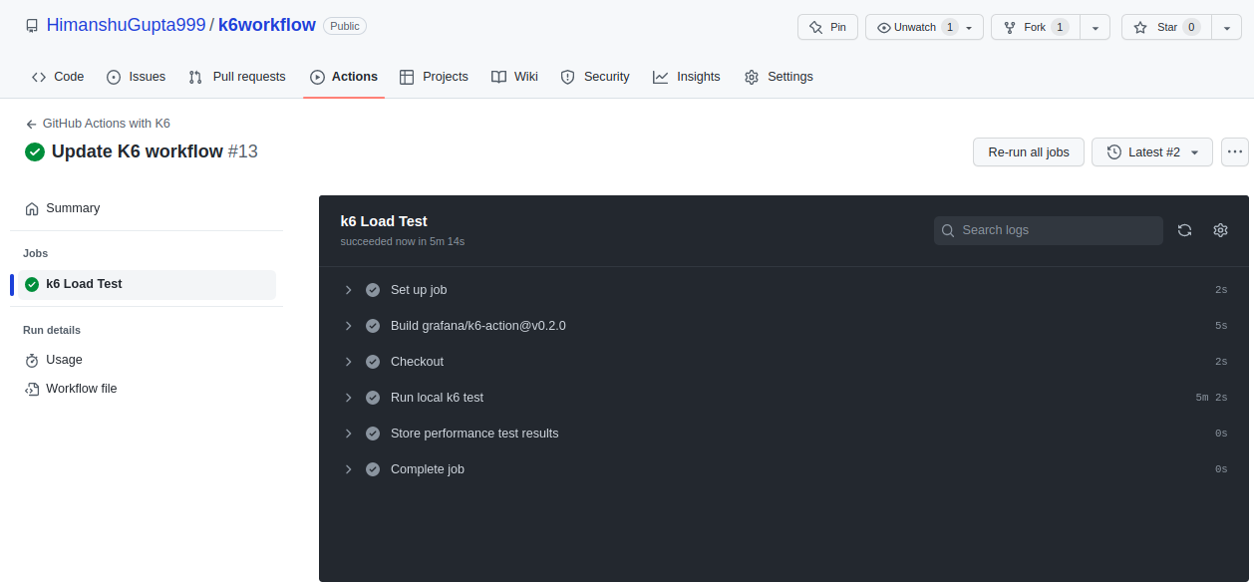
Task: Click the 5m 2s duration text
Action: coord(1211,398)
